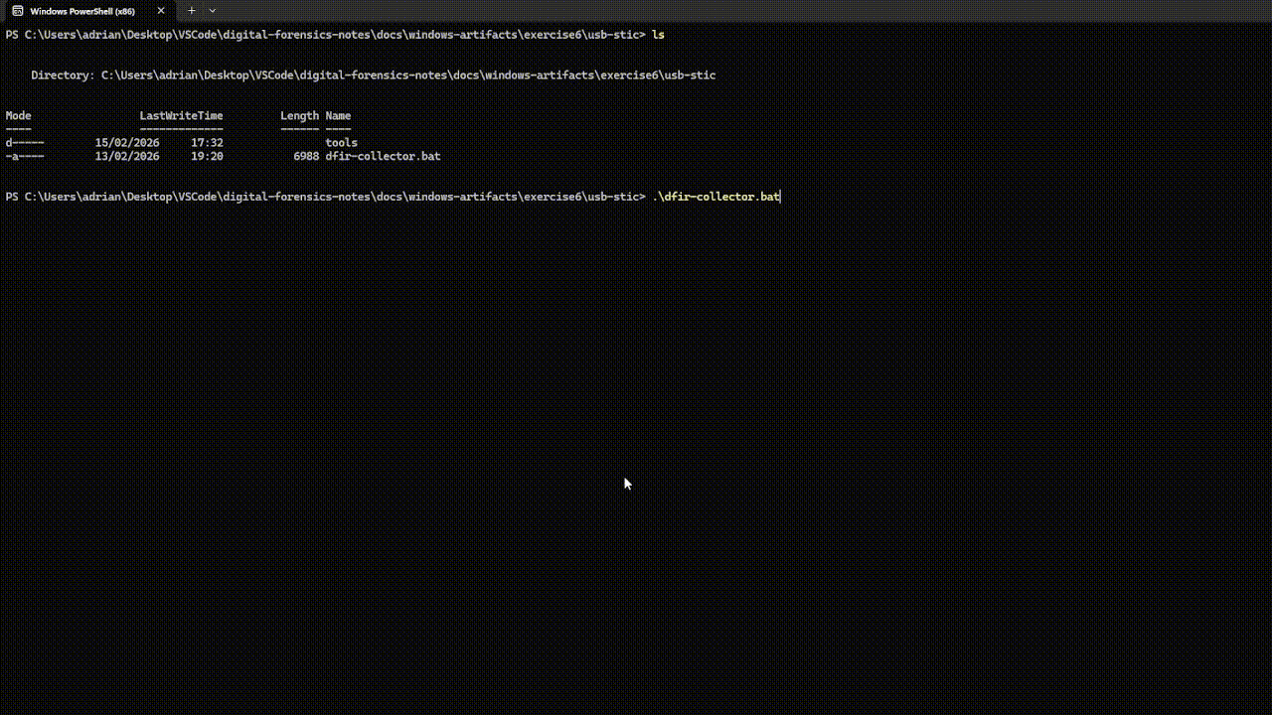The image size is (1272, 715).
Task: Click the typed .\dfir-collector.bat command
Action: coord(715,197)
